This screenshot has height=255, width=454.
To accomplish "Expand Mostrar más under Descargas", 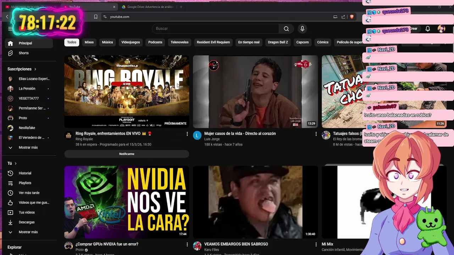I will pyautogui.click(x=28, y=232).
